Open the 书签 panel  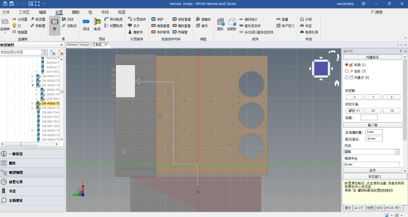32,191
